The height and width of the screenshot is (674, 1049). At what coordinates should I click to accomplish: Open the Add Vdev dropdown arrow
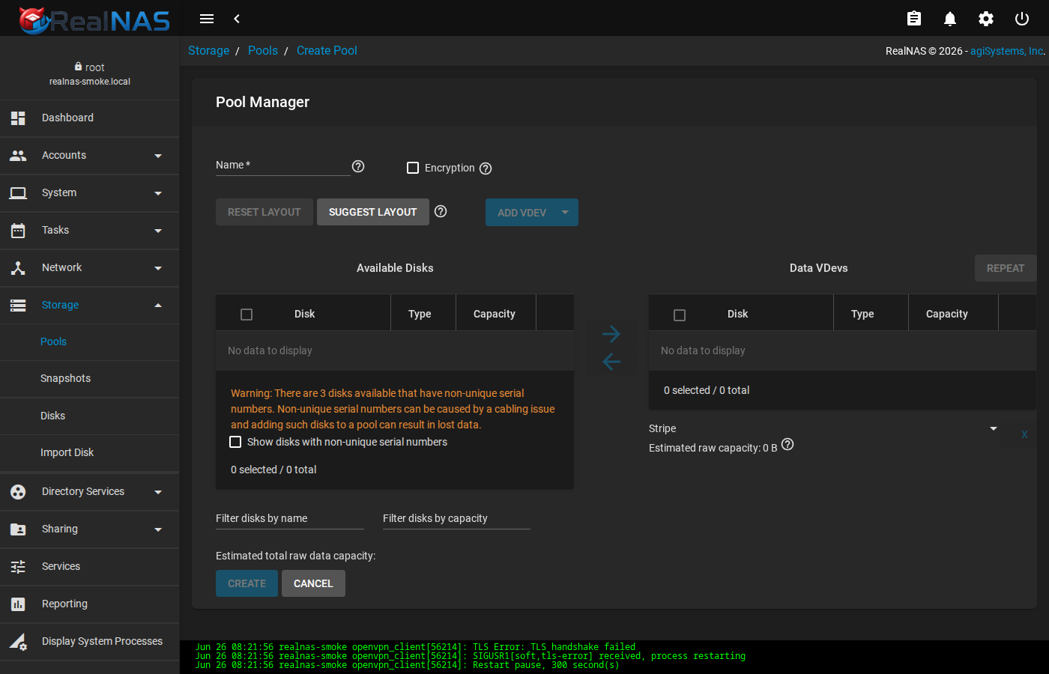565,212
